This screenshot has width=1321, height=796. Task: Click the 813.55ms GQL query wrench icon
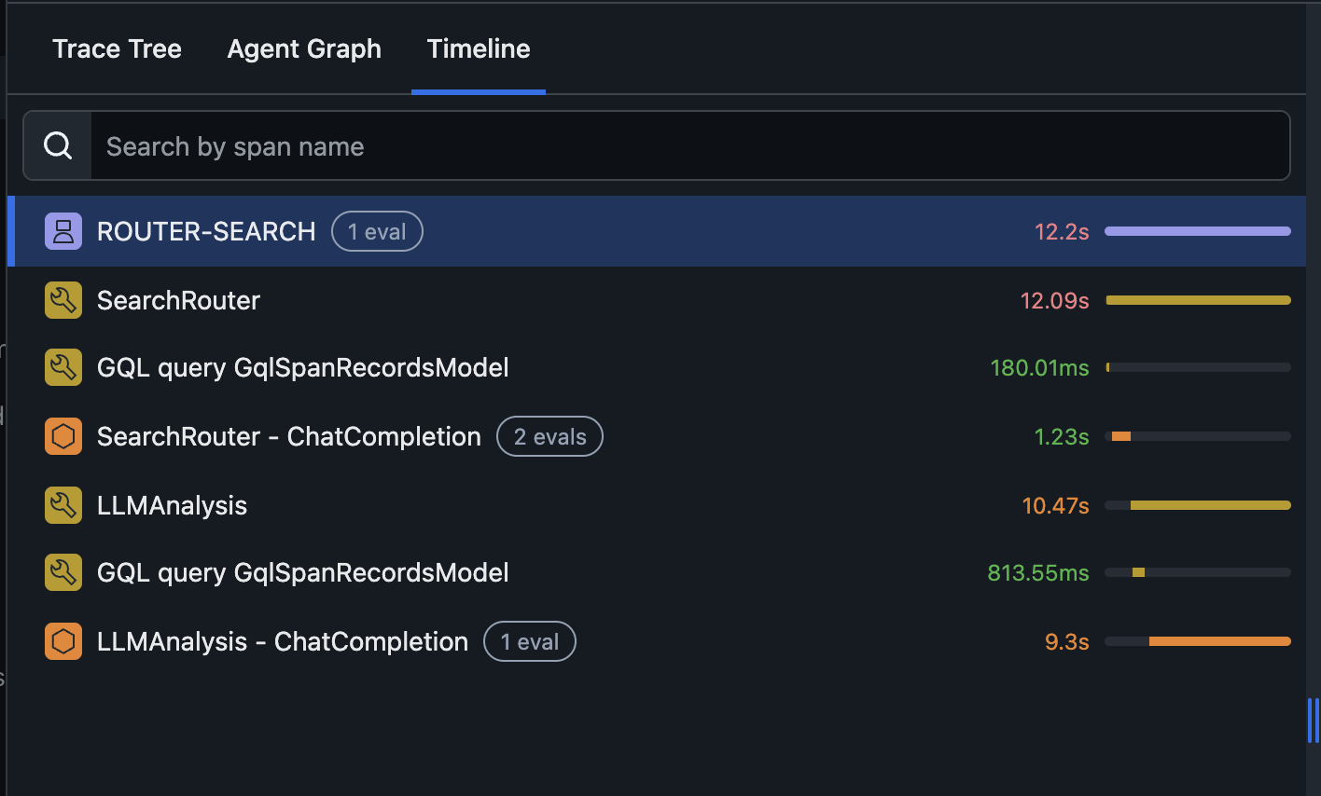pyautogui.click(x=63, y=572)
